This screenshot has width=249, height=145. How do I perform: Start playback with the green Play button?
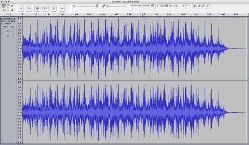tap(29, 9)
